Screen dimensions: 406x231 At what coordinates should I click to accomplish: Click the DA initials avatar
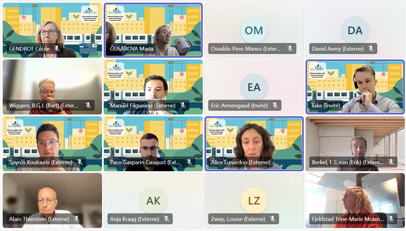tap(355, 30)
